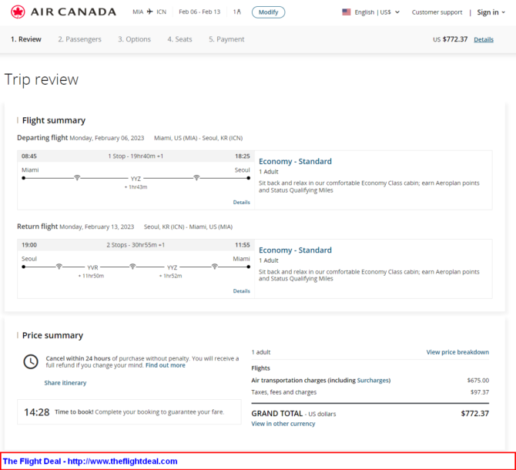This screenshot has height=470, width=516.
Task: Click the clock icon in Price summary
Action: click(31, 361)
